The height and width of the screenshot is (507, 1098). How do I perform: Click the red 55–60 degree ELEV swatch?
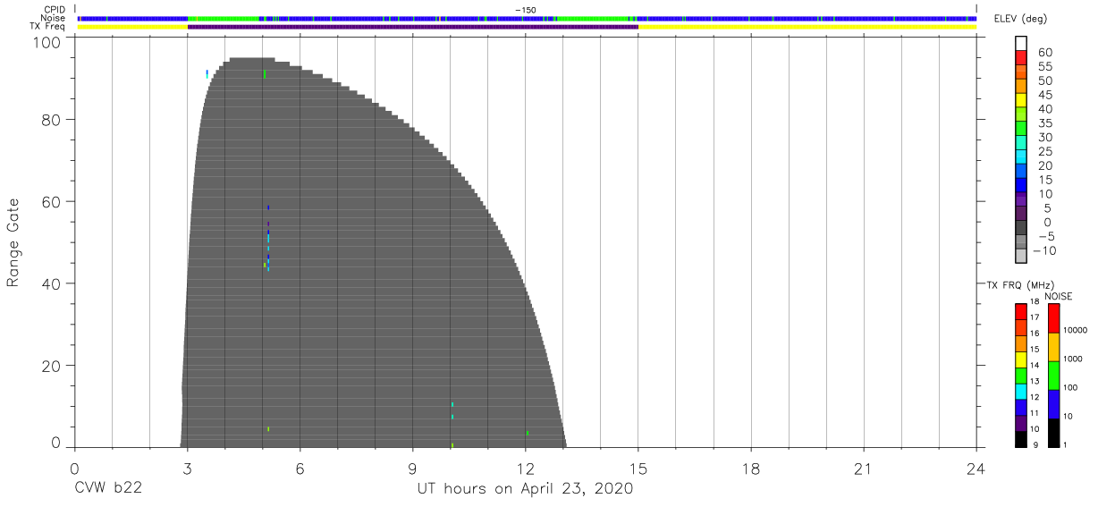tap(1020, 59)
